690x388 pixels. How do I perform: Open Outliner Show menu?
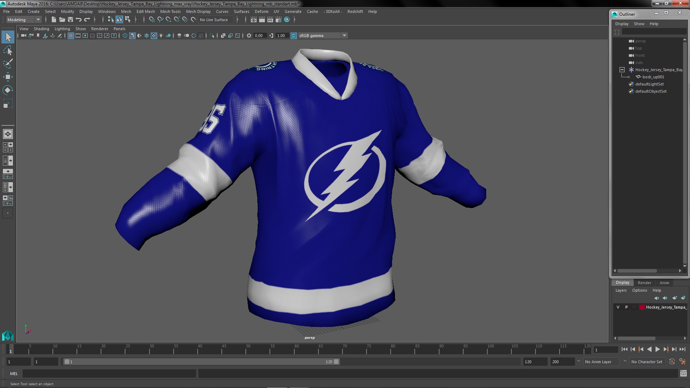[639, 24]
